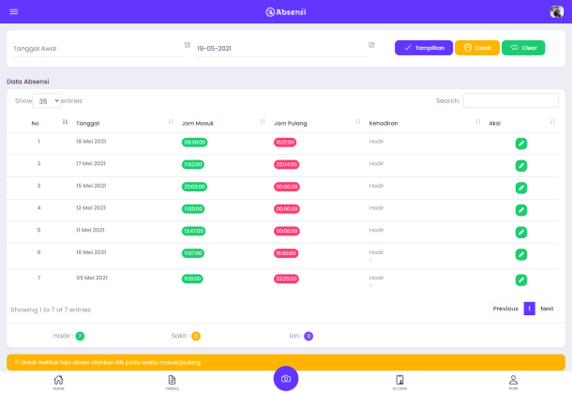Screen dimensions: 572x394
Task: Click the Cetak print button
Action: (x=477, y=48)
